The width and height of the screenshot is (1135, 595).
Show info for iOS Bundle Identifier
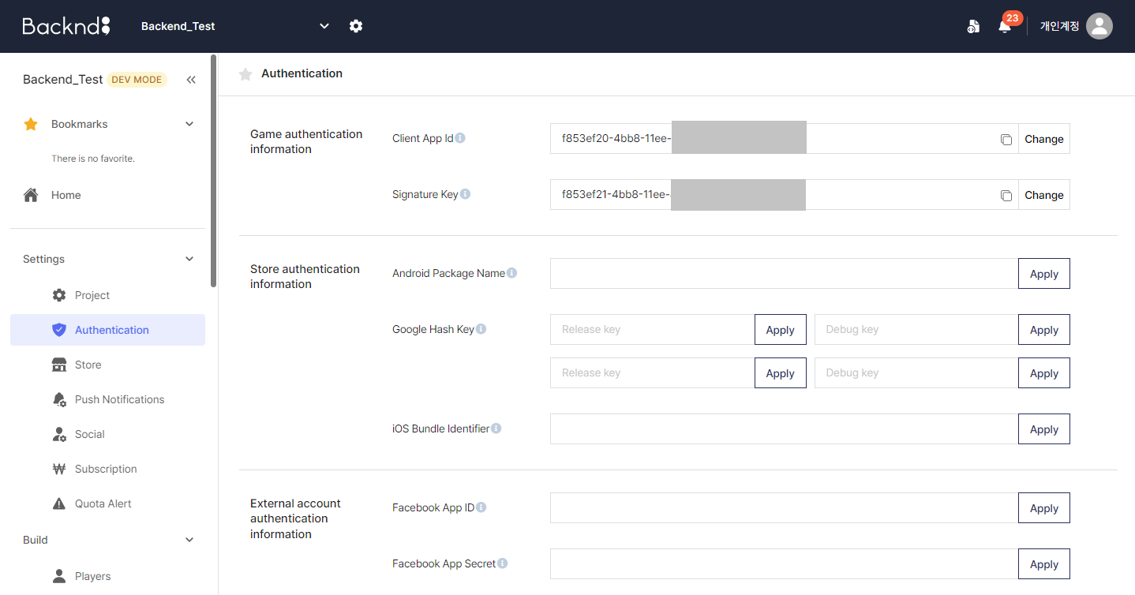coord(496,428)
